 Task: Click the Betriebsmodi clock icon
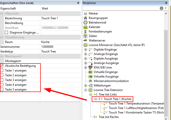pos(85,22)
